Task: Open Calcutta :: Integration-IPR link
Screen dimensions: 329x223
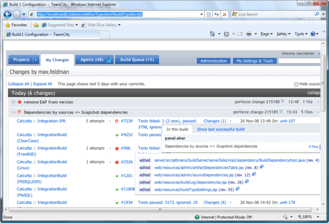Action: [x=41, y=121]
